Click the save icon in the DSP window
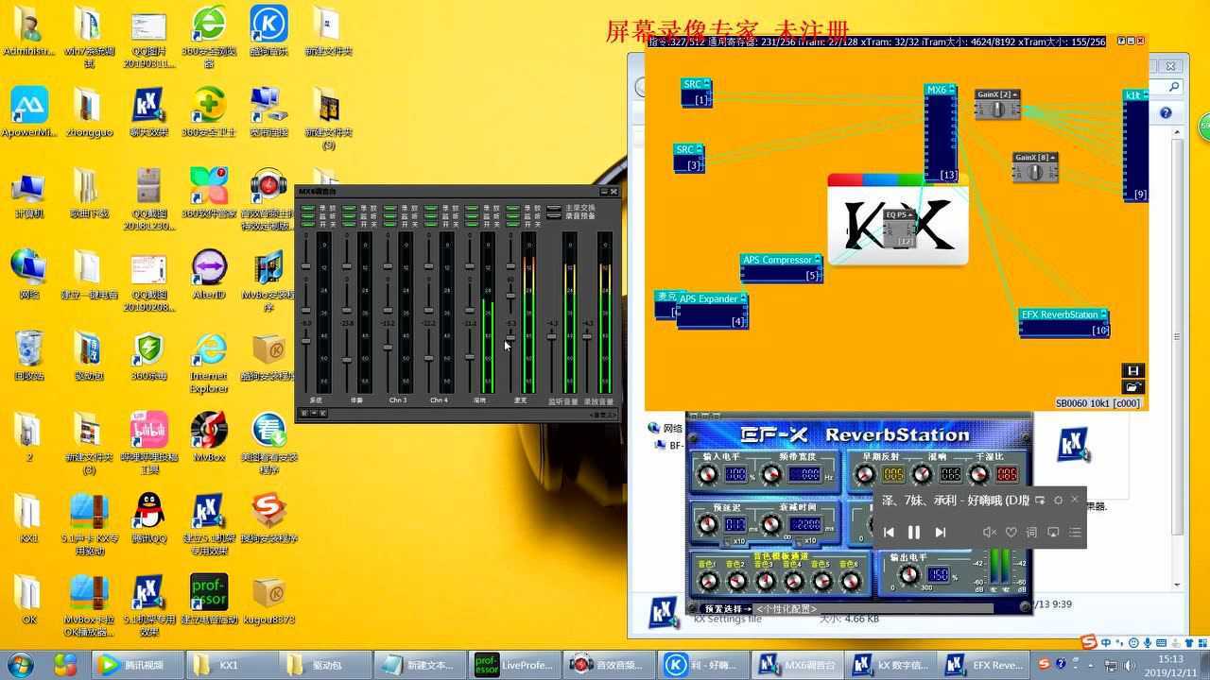The image size is (1210, 680). coord(1132,370)
